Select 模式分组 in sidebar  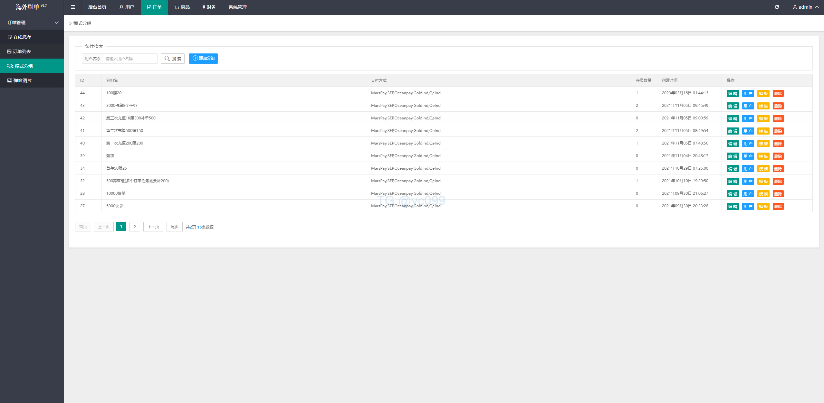coord(24,66)
